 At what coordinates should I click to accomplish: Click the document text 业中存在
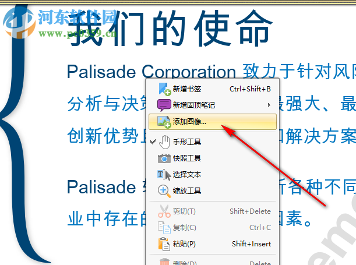[103, 219]
